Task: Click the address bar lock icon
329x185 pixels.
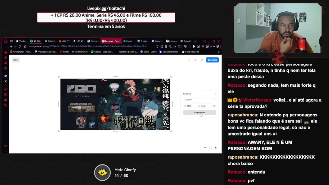Action: click(x=25, y=47)
